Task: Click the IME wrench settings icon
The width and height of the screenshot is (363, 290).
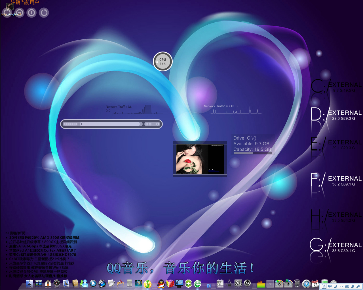Action: 358,286
